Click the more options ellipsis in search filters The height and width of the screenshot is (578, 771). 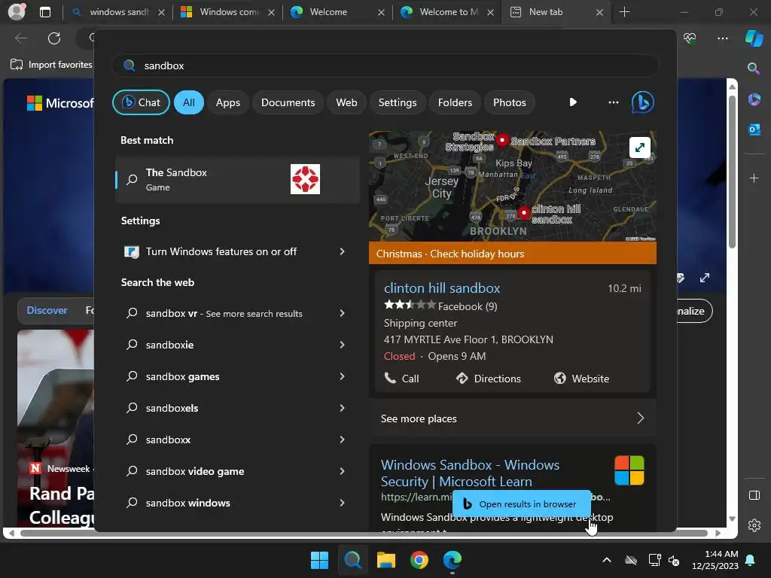(613, 102)
